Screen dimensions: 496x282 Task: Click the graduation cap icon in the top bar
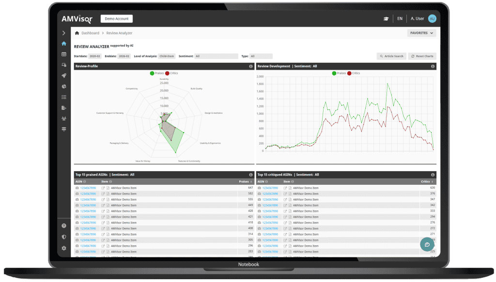pyautogui.click(x=386, y=18)
